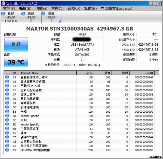Click the MAXTOR STM31000340AS model title
163x159 pixels.
point(60,29)
